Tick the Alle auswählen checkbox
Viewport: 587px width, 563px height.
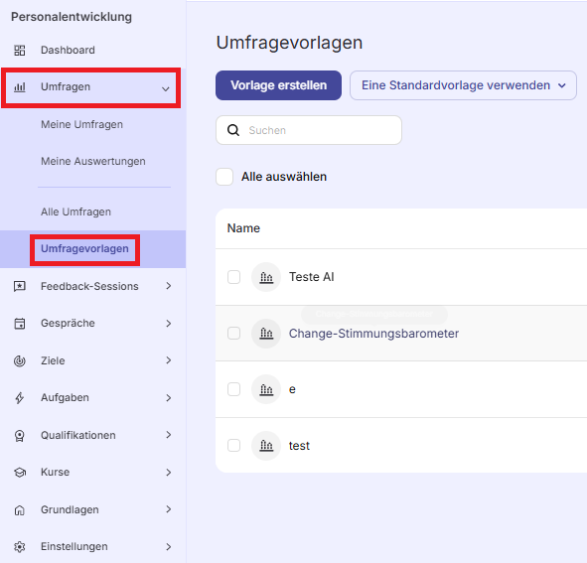224,177
